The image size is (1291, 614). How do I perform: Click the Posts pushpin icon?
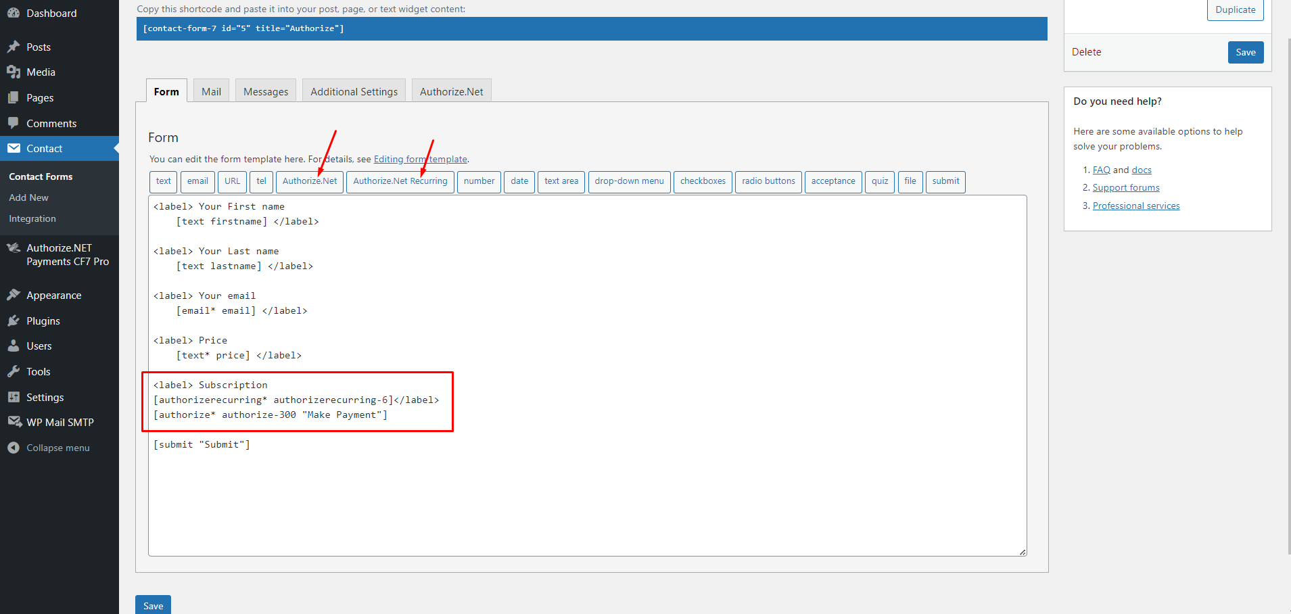pyautogui.click(x=14, y=47)
